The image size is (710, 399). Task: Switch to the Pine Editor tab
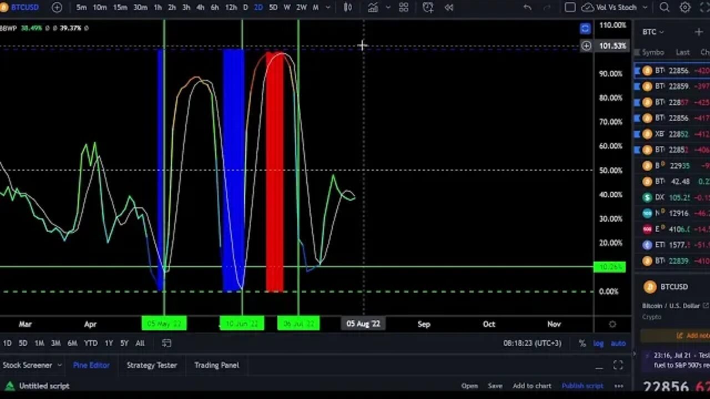[91, 365]
